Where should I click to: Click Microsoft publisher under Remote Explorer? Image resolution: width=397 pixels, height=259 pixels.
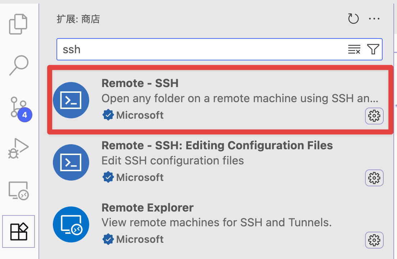[140, 239]
